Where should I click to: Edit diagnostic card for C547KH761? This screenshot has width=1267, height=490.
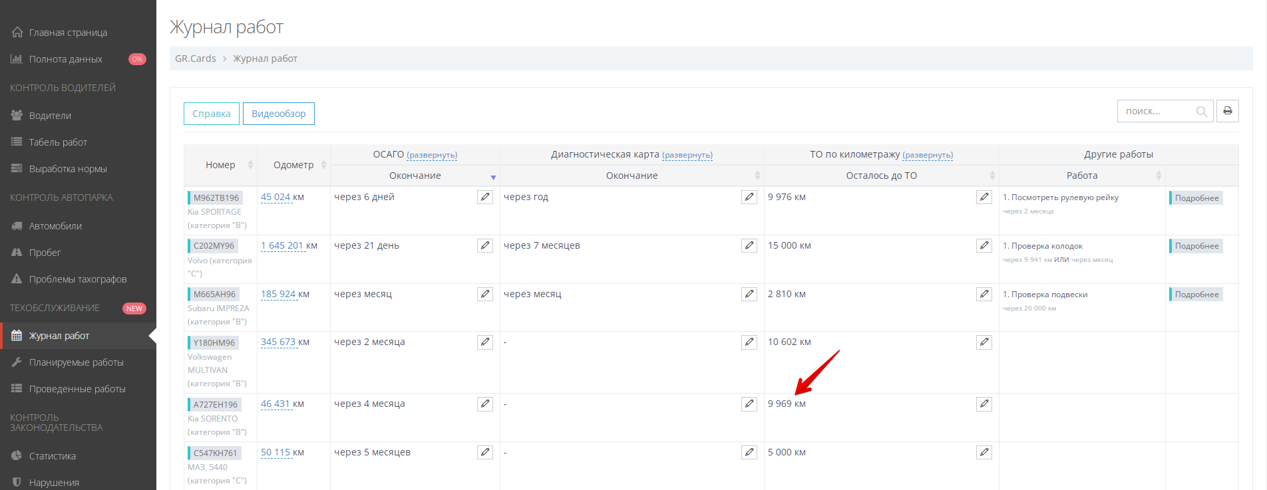tap(749, 453)
